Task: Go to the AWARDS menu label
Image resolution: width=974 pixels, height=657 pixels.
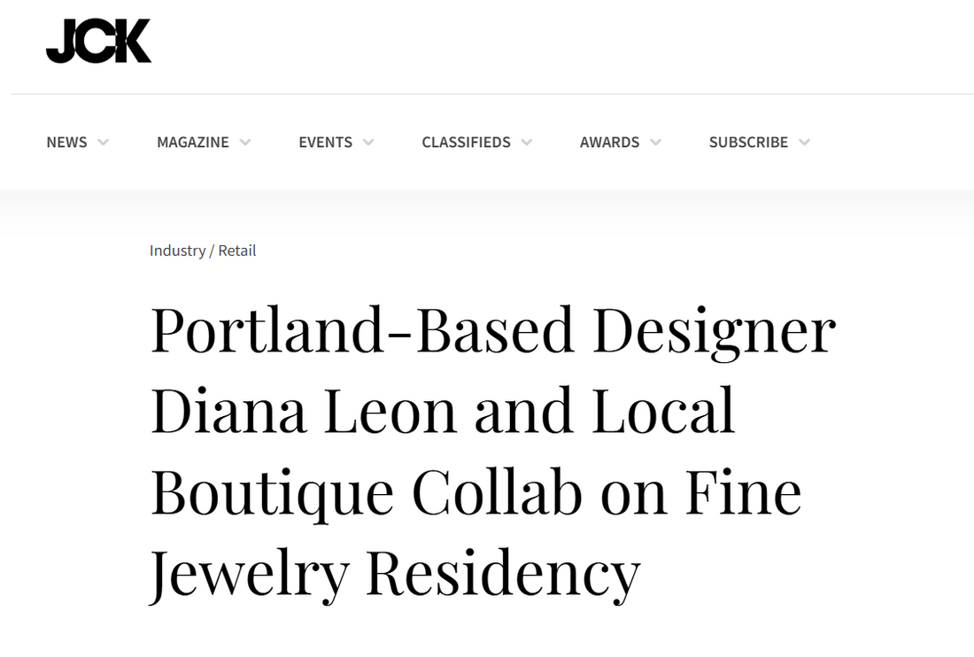Action: point(609,142)
